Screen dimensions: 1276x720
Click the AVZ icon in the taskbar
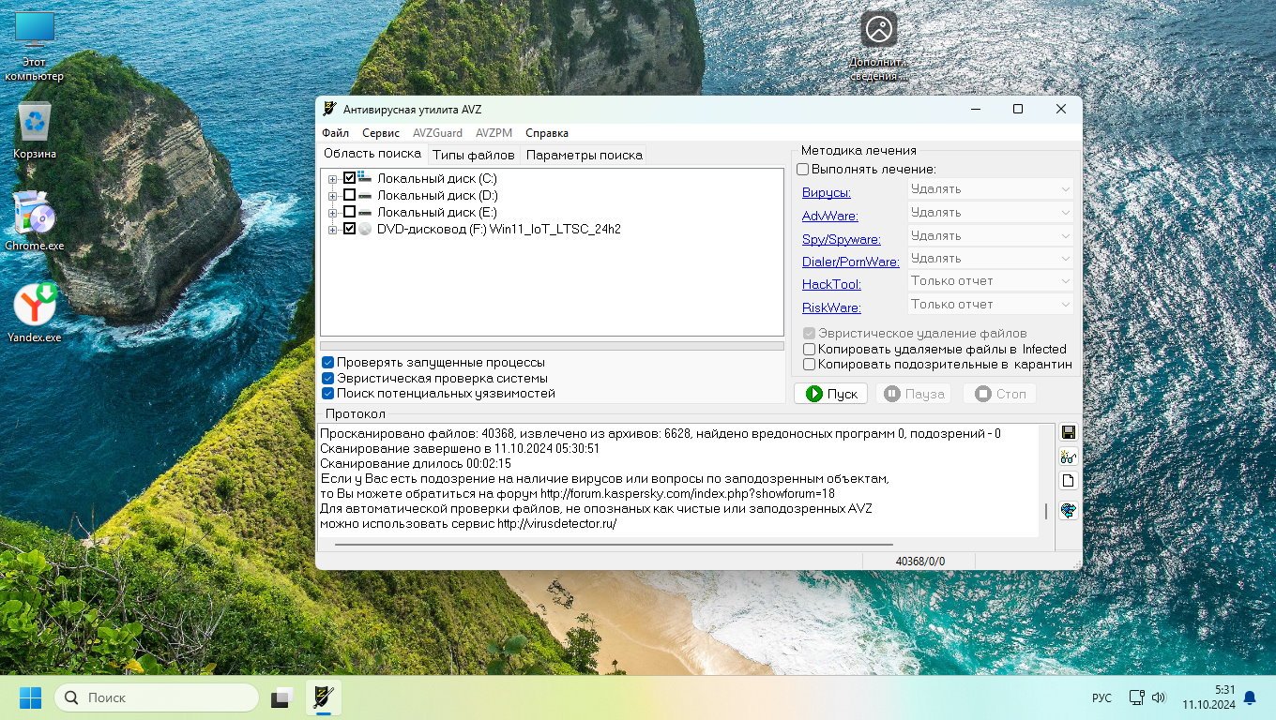pyautogui.click(x=323, y=697)
